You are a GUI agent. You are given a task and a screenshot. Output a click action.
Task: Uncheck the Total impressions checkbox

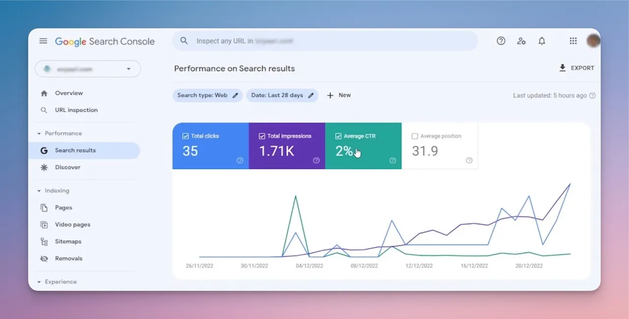(262, 136)
